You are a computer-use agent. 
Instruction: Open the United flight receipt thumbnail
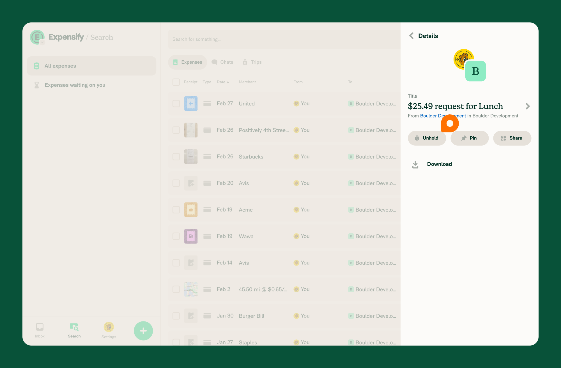point(191,104)
